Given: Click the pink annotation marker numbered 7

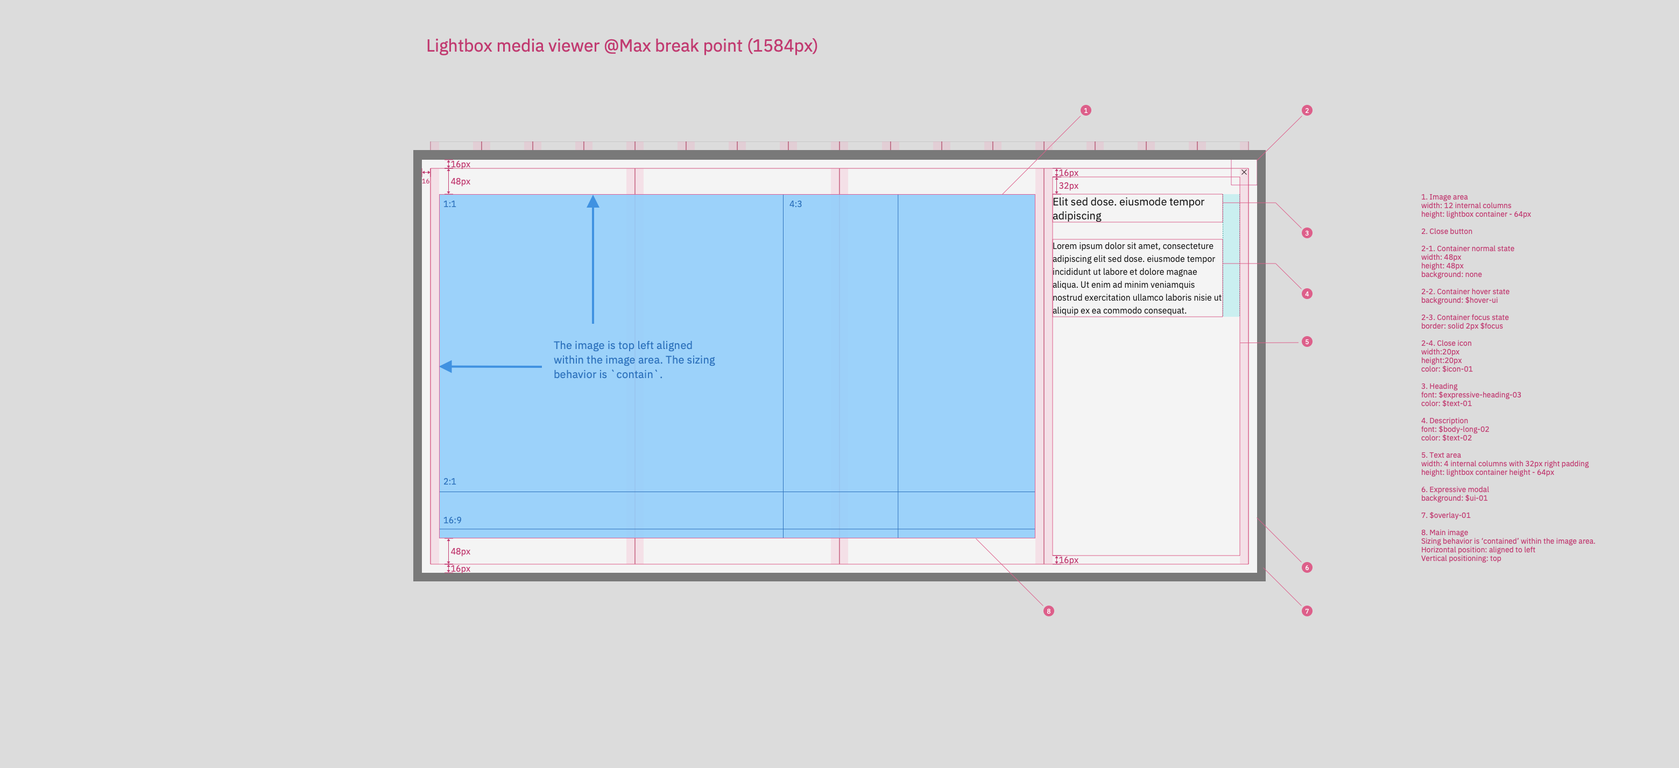Looking at the screenshot, I should click(1306, 611).
